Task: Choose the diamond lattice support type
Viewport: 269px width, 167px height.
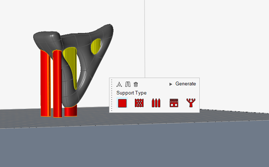Action: tap(174, 103)
